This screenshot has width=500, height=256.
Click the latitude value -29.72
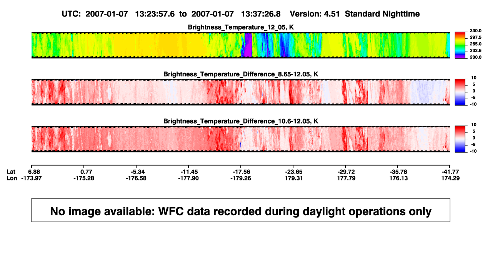tap(345, 172)
